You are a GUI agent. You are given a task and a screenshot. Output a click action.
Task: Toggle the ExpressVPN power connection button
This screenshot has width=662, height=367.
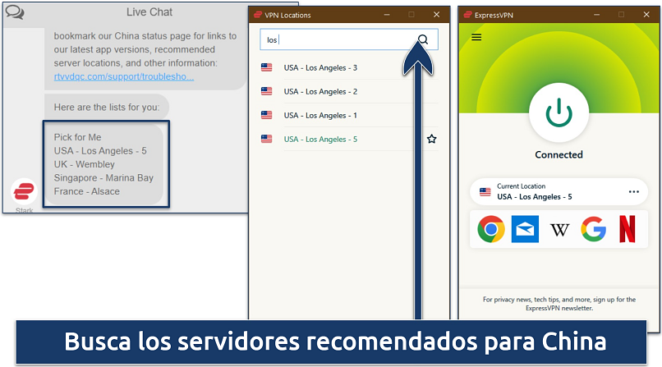coord(559,112)
